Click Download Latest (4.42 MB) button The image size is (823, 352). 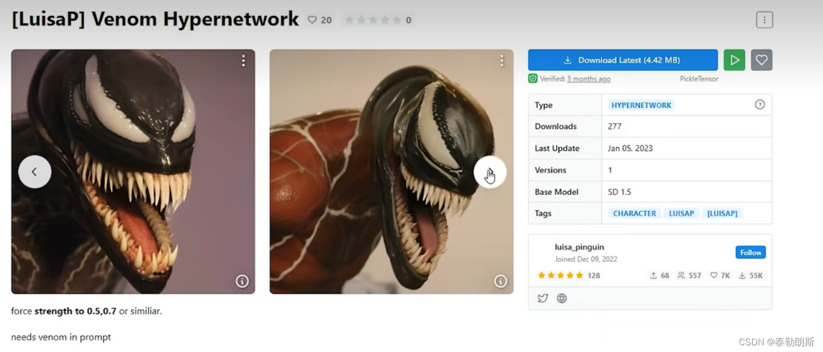[623, 60]
